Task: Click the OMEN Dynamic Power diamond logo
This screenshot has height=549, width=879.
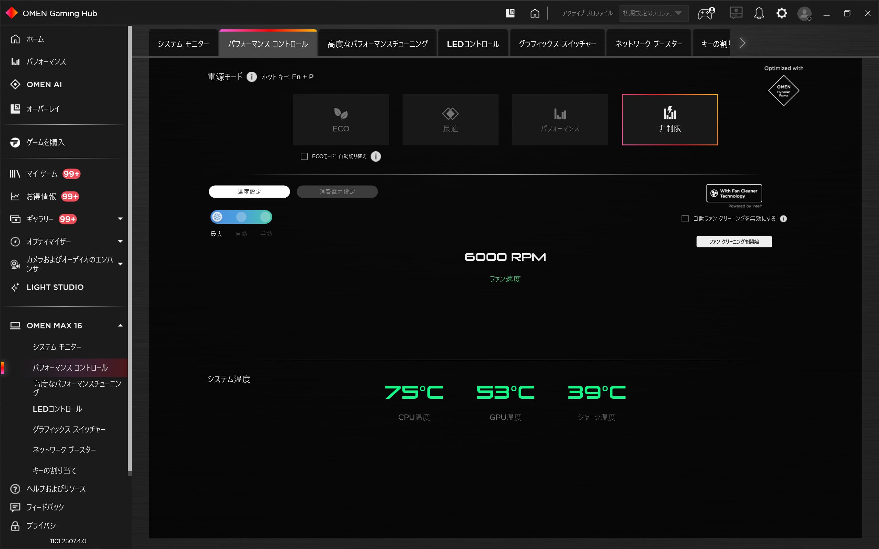Action: tap(784, 90)
